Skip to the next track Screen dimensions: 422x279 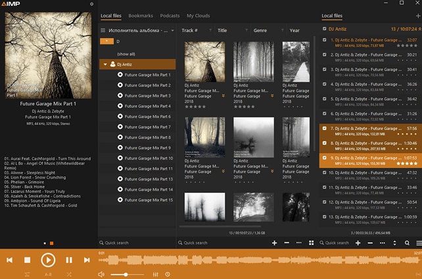pos(87,260)
